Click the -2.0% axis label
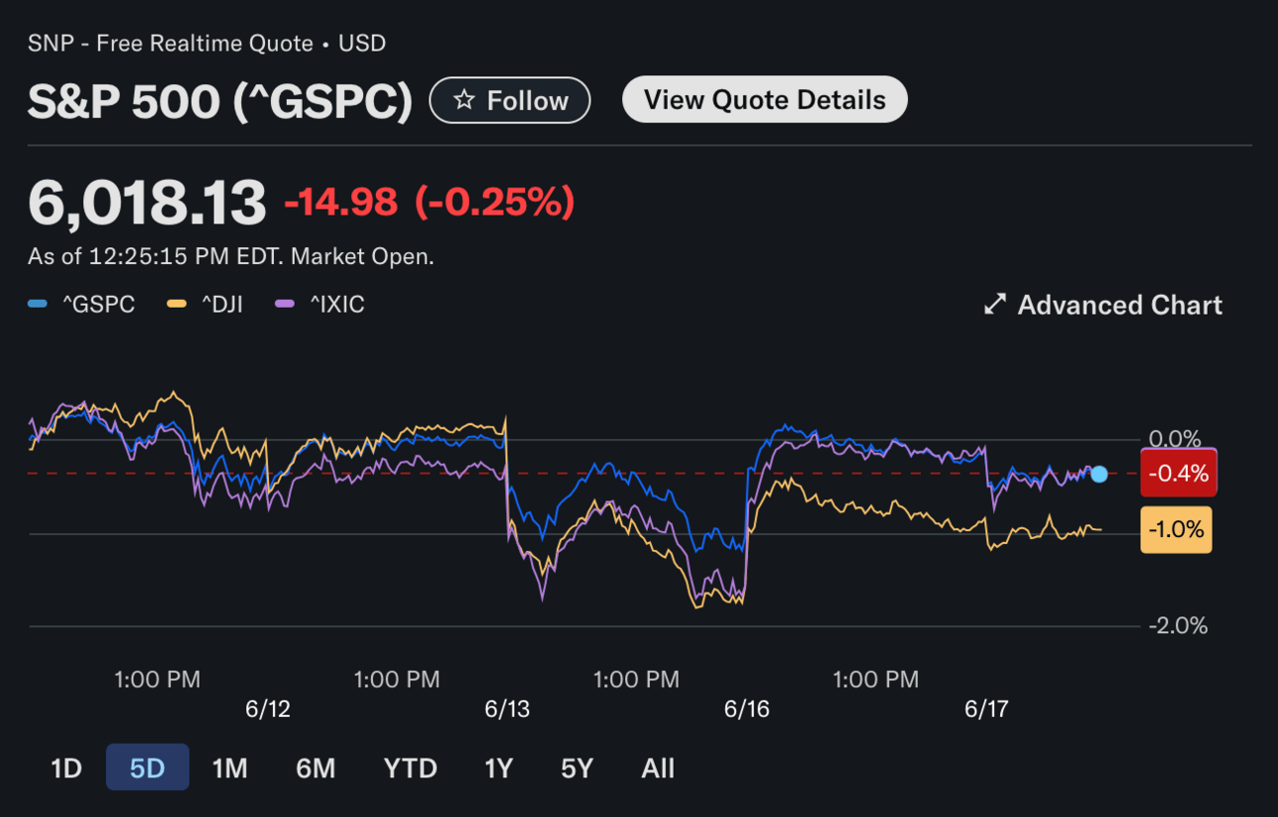 click(x=1178, y=625)
